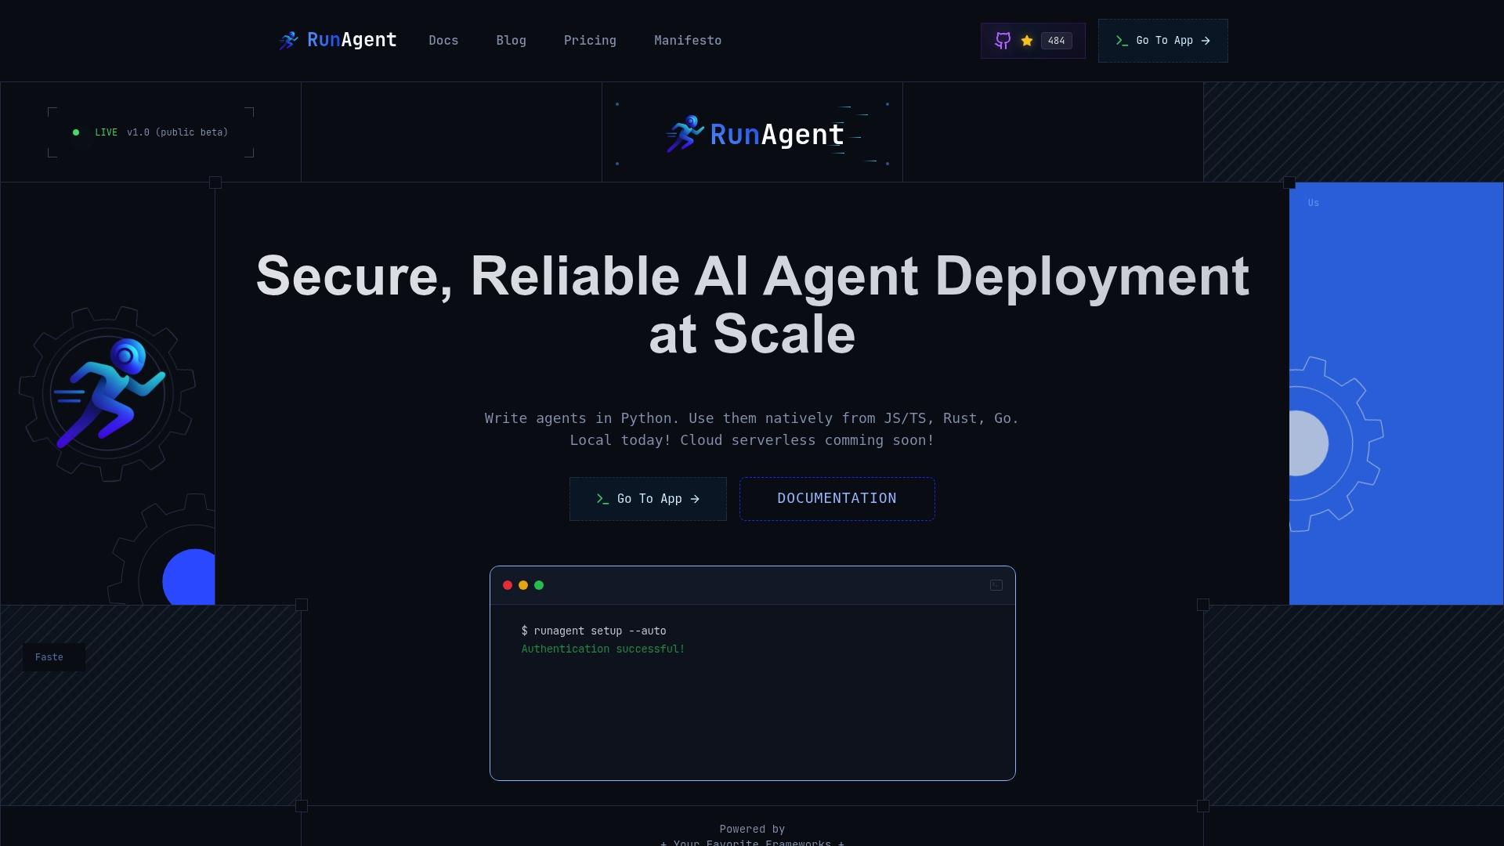Open the Blog navigation link
1504x846 pixels.
[x=511, y=41]
